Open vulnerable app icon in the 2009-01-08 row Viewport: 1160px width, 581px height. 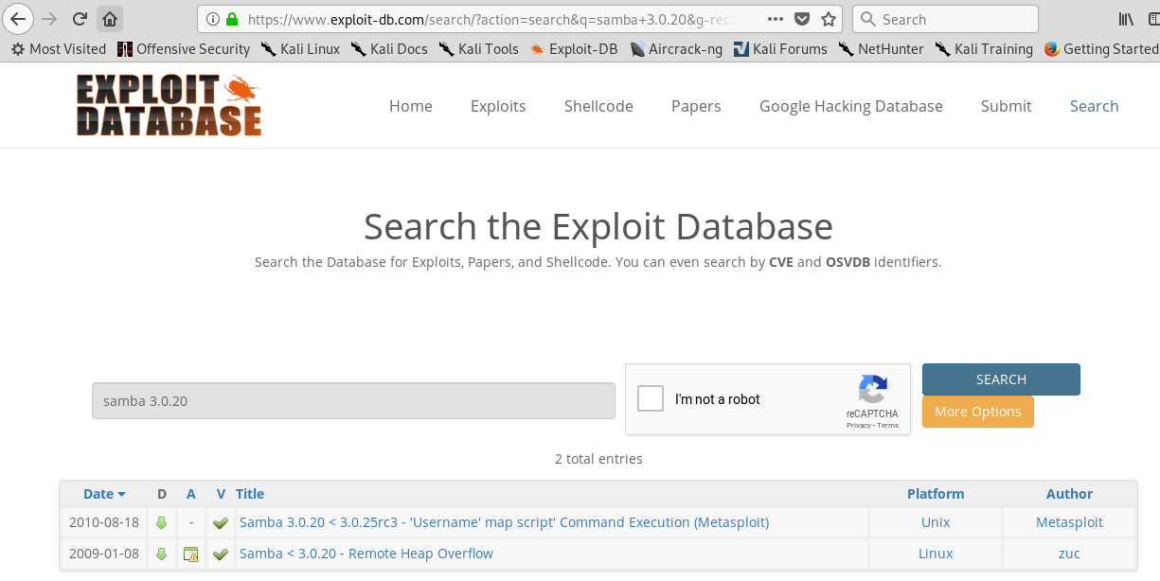(x=191, y=554)
